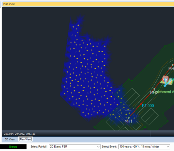Expand the Select Event list using its arrow
Image resolution: width=174 pixels, height=151 pixels.
click(x=167, y=146)
